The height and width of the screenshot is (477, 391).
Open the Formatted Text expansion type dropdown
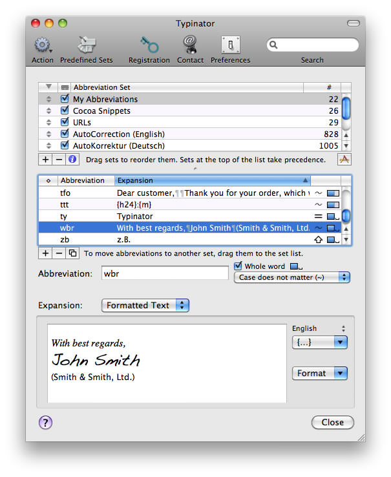[145, 305]
